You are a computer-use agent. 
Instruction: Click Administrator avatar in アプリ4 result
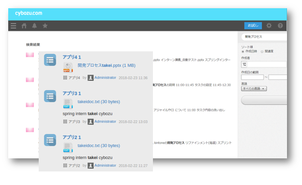(91, 77)
